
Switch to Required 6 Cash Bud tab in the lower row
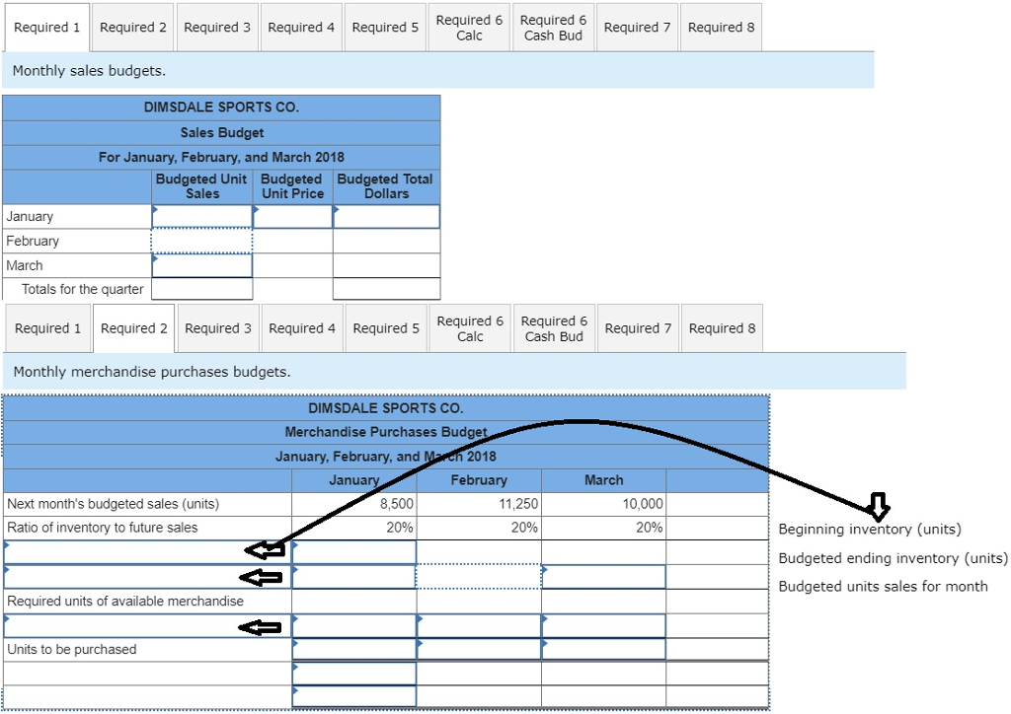pyautogui.click(x=554, y=328)
